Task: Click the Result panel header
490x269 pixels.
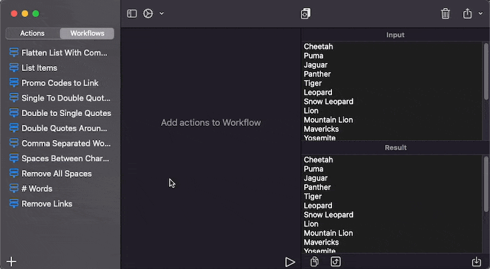Action: (x=395, y=147)
